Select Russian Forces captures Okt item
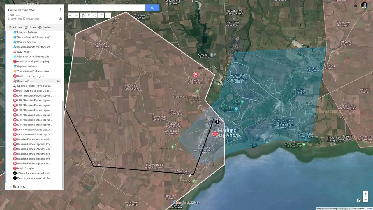373x210 pixels. (x=34, y=159)
